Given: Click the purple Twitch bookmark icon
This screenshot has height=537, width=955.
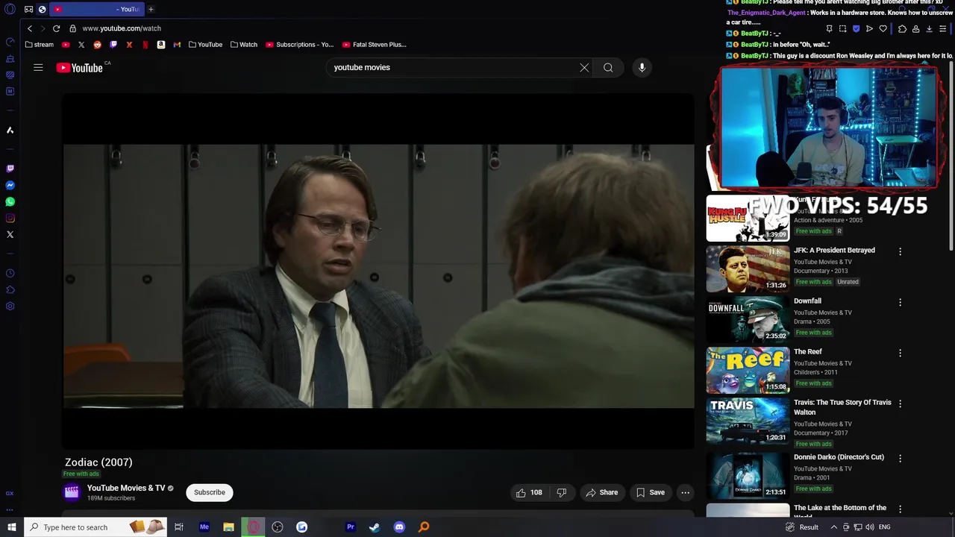Looking at the screenshot, I should pyautogui.click(x=113, y=45).
